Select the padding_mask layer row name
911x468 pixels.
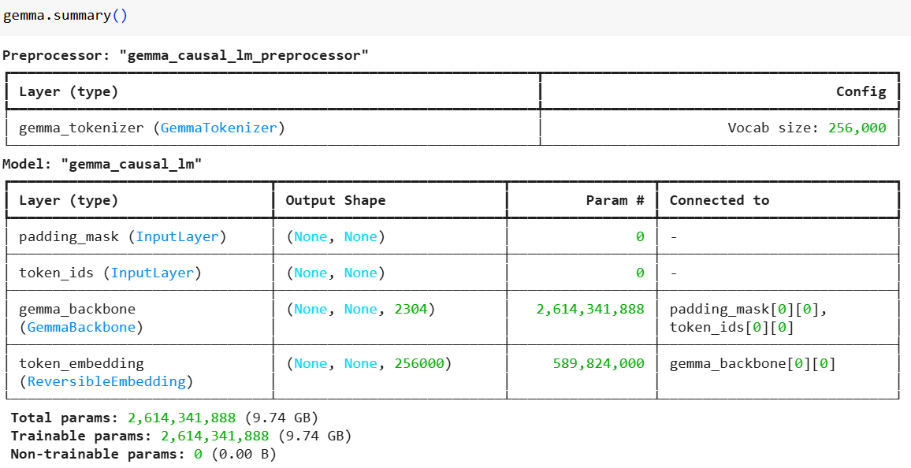point(69,237)
